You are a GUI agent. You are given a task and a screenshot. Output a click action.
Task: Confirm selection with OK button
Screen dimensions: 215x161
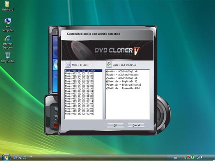(x=115, y=125)
